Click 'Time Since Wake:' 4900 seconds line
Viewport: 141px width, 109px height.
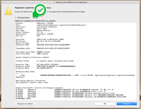(32, 54)
